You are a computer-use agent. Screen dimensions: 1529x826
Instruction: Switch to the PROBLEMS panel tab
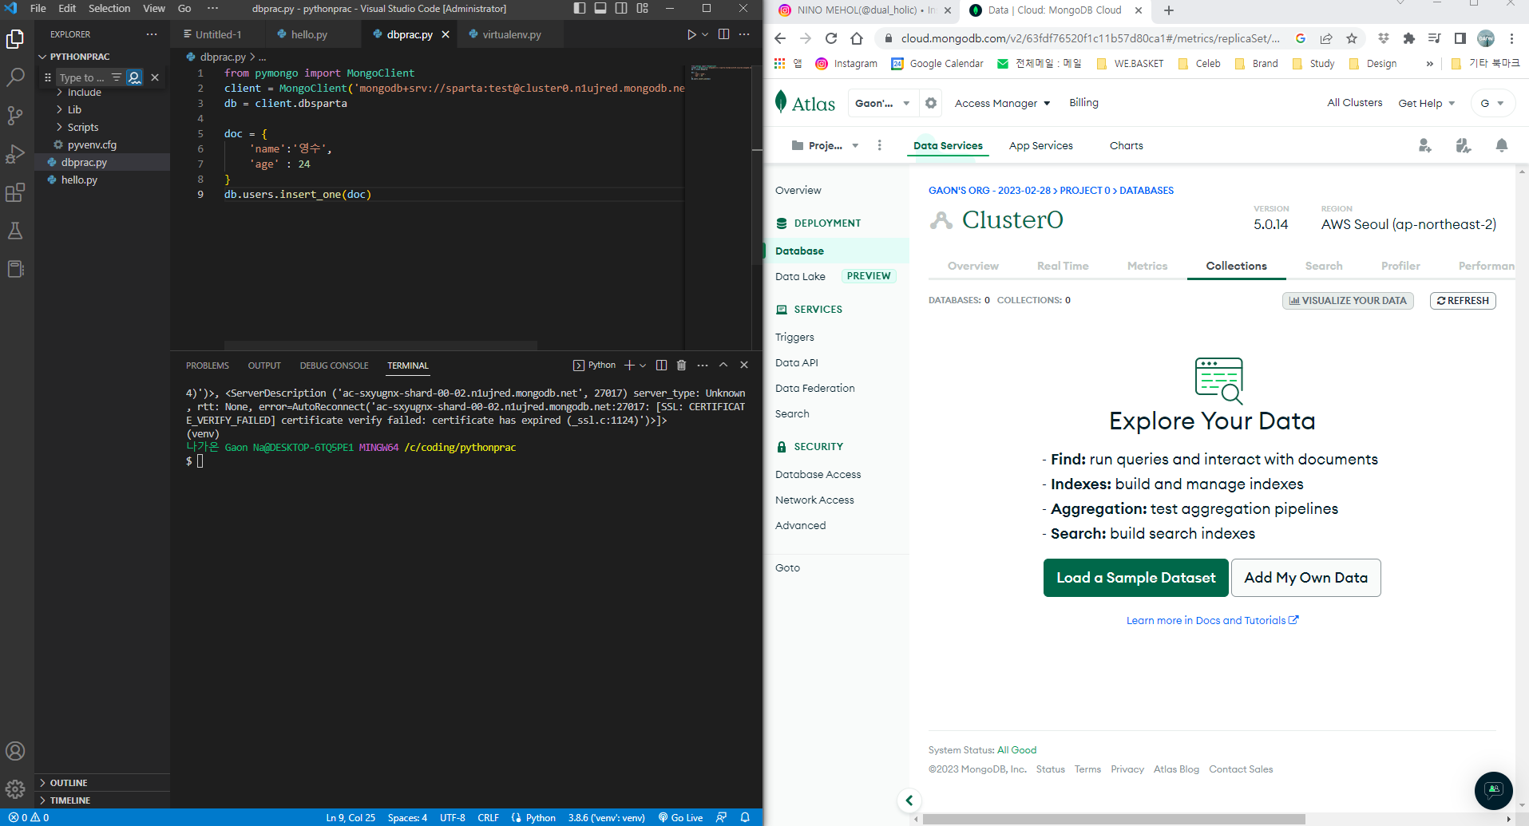[x=208, y=366]
